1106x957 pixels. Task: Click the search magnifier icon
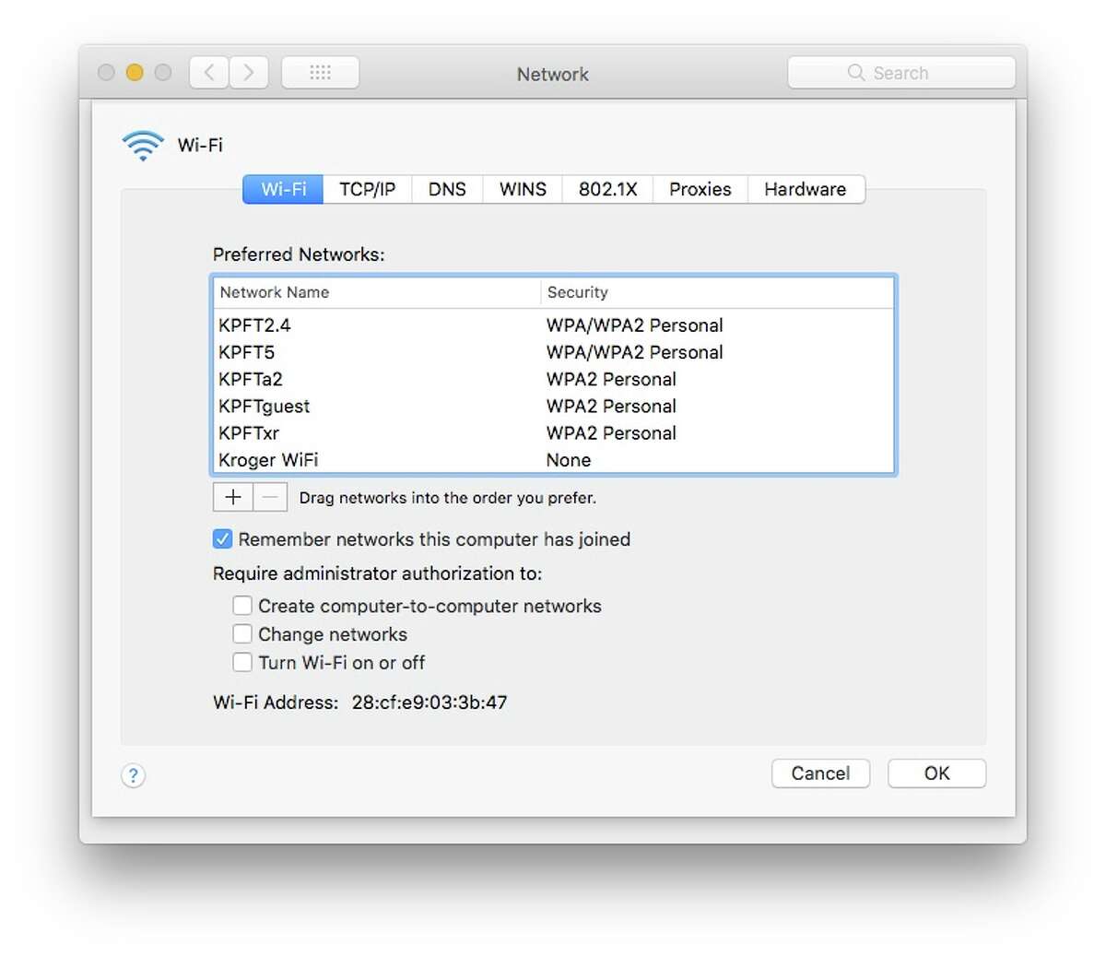coord(855,72)
